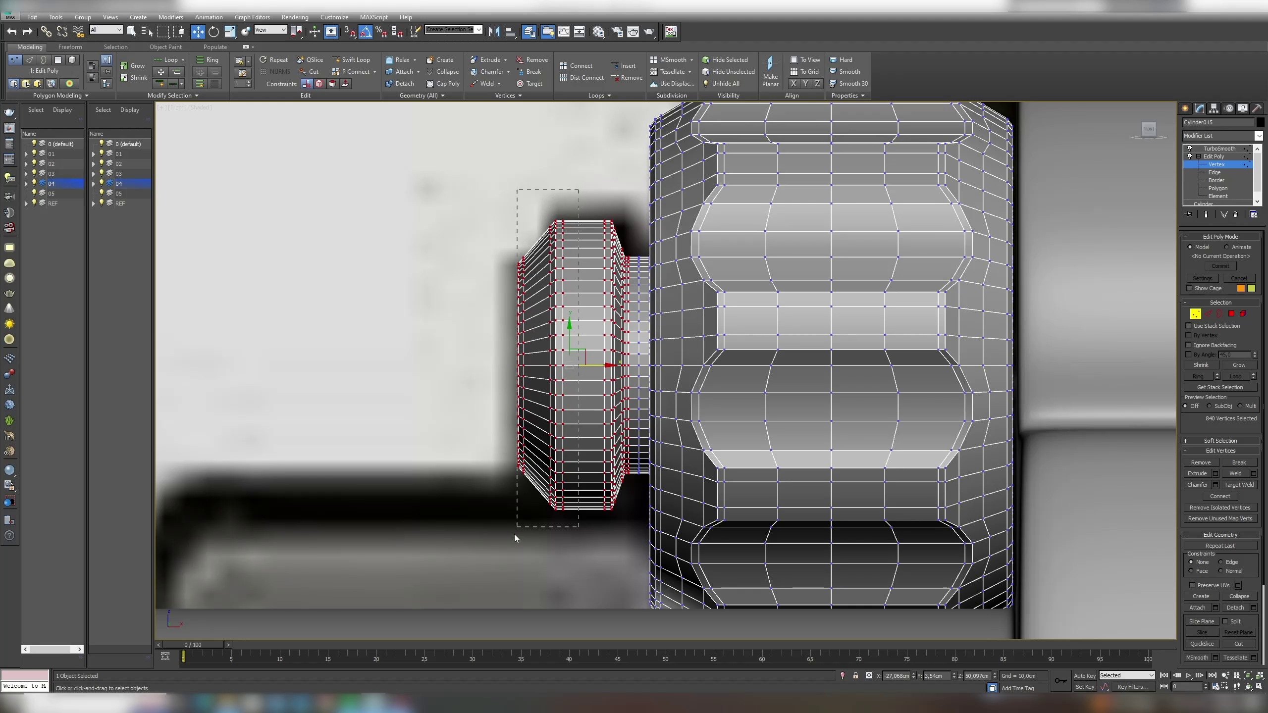Switch to the Freeform ribbon tab
The image size is (1268, 713).
(70, 47)
